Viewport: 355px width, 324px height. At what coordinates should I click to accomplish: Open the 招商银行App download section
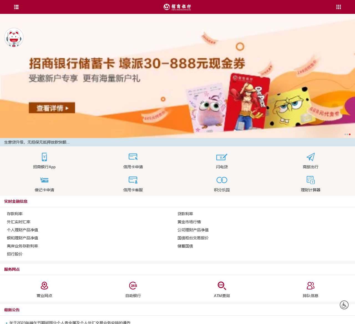tap(44, 161)
